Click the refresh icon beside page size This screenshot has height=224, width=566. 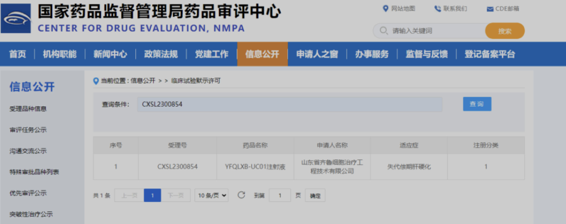coord(241,195)
